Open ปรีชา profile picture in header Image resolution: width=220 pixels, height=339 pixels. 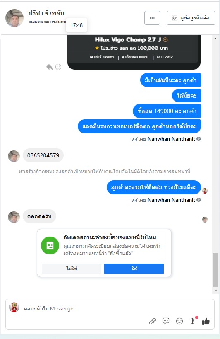[14, 18]
